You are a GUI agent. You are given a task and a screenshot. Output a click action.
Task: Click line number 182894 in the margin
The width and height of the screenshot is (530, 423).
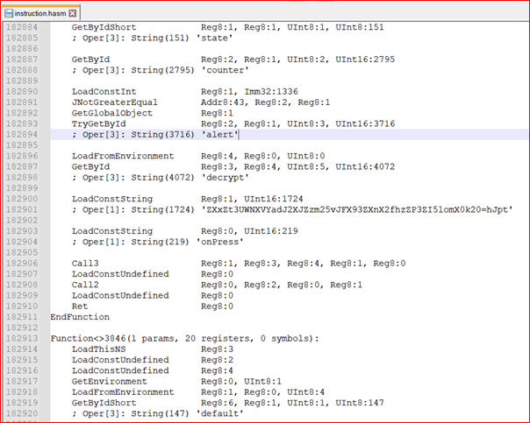pyautogui.click(x=22, y=135)
